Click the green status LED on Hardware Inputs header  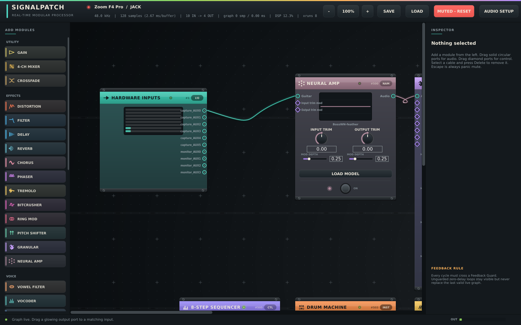171,98
